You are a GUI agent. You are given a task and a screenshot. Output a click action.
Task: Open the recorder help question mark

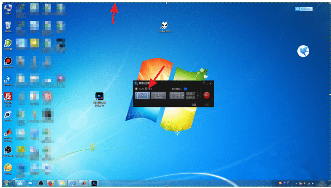coord(204,84)
